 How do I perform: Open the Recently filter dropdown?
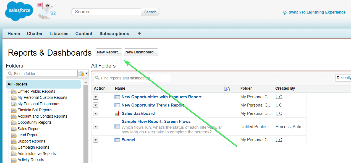pyautogui.click(x=344, y=78)
